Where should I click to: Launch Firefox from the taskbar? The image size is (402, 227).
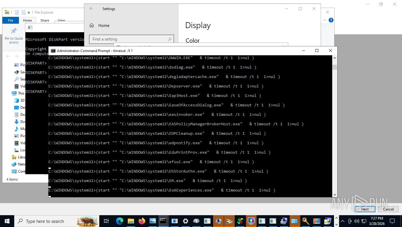point(142,221)
